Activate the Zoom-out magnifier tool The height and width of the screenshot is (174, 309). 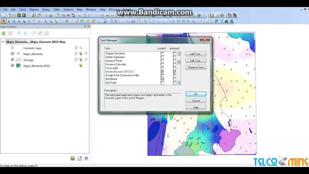51,21
